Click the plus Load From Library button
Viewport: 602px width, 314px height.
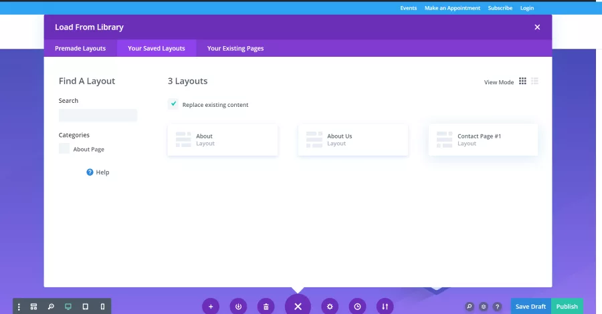[x=211, y=307]
